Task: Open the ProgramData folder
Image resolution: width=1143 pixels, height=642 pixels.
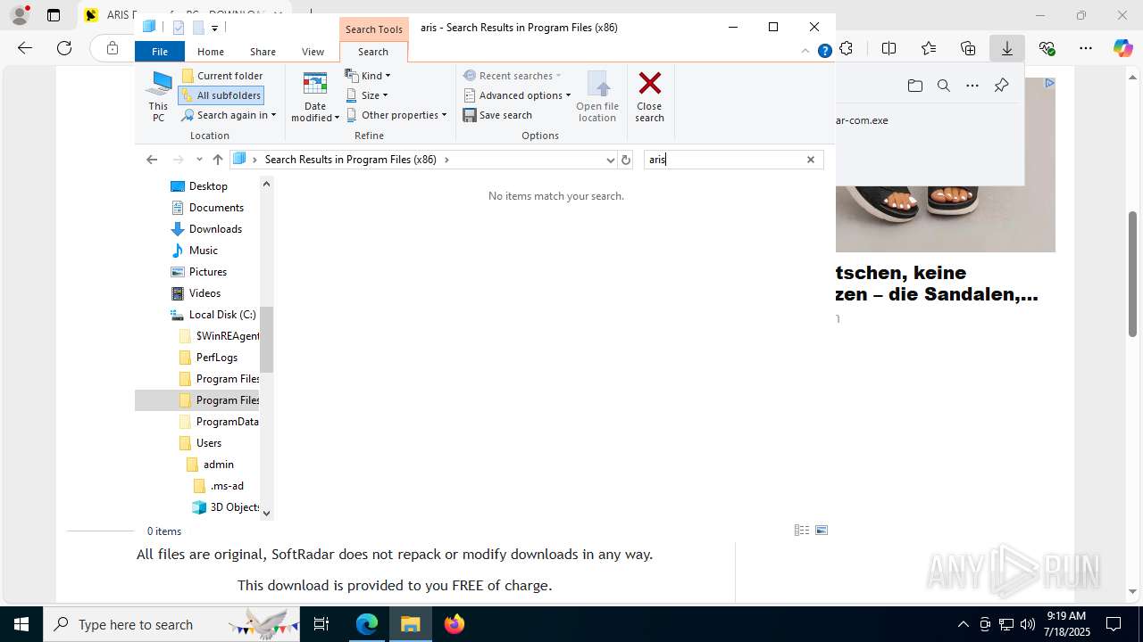Action: click(x=227, y=422)
